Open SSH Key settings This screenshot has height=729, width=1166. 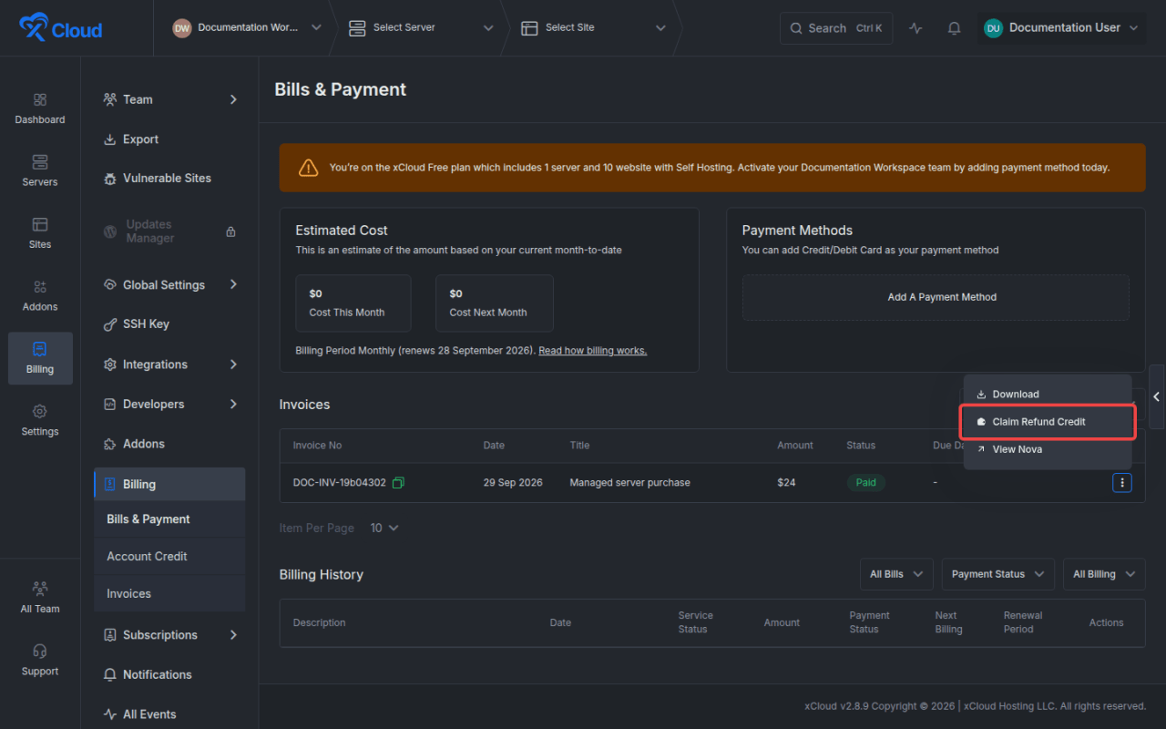(170, 324)
